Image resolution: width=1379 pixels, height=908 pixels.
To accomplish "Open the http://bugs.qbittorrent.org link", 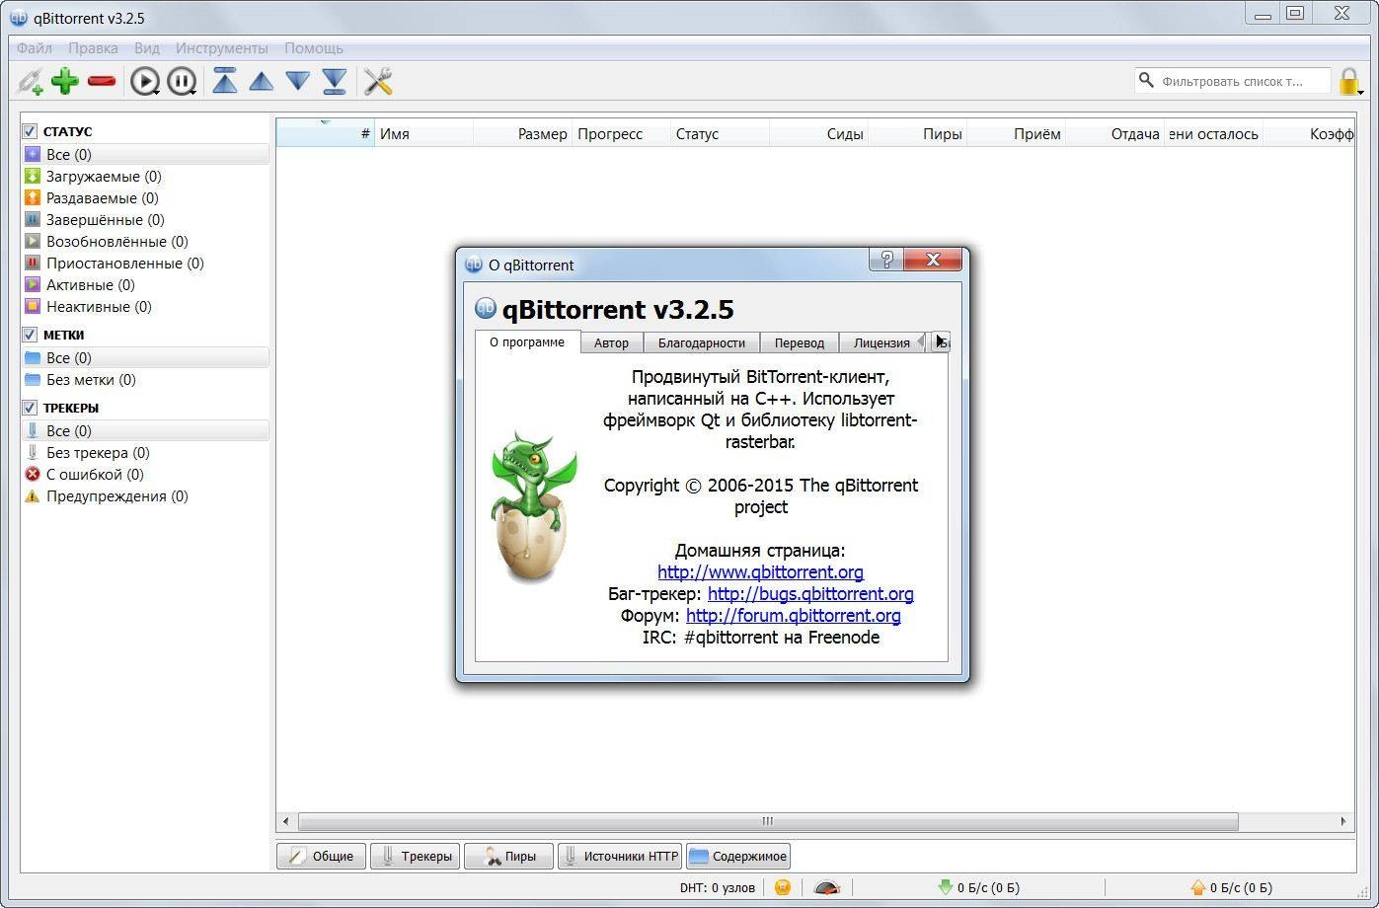I will click(x=810, y=594).
